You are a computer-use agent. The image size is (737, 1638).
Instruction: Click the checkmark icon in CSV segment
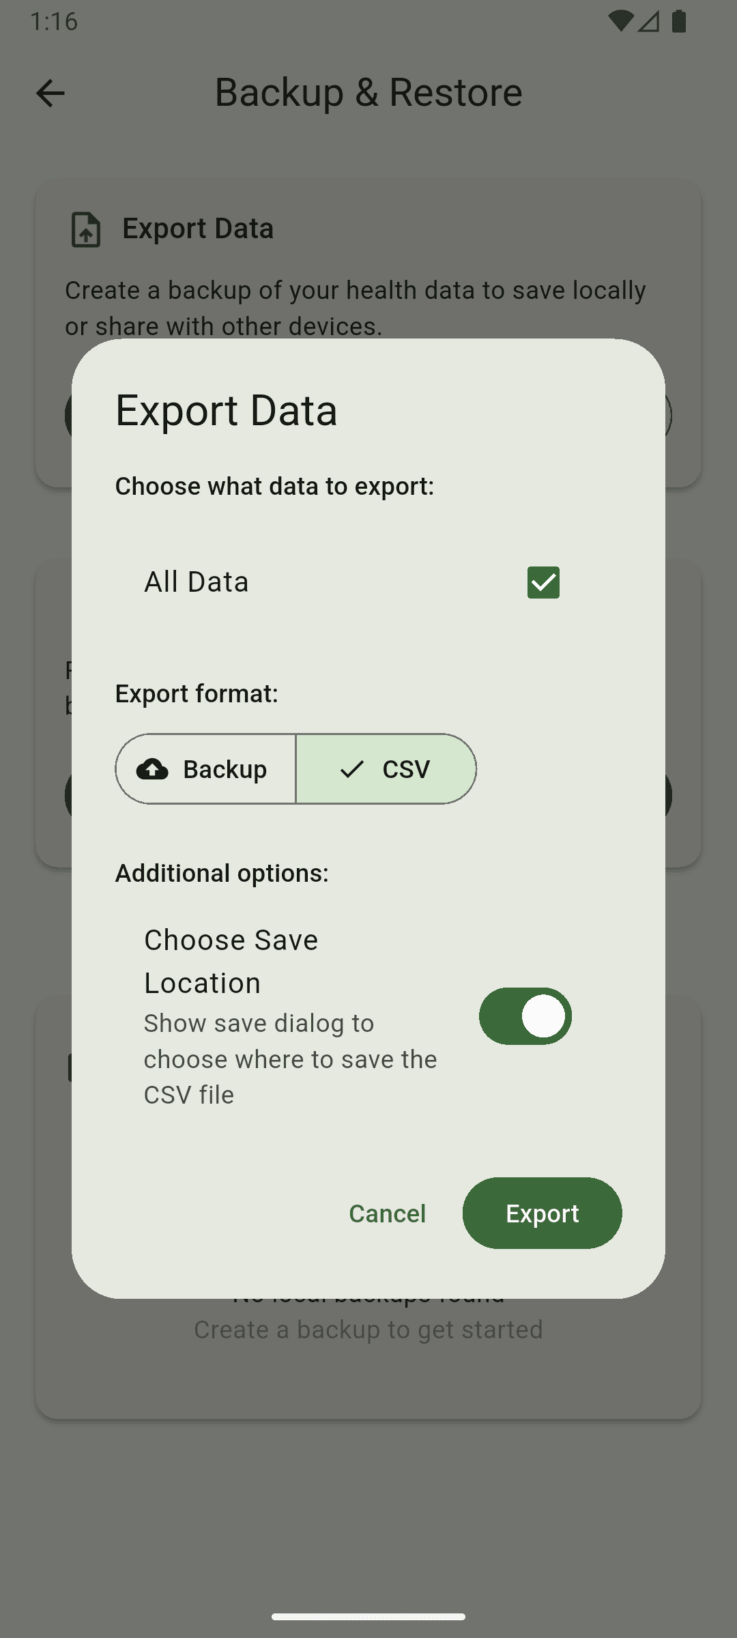coord(352,769)
